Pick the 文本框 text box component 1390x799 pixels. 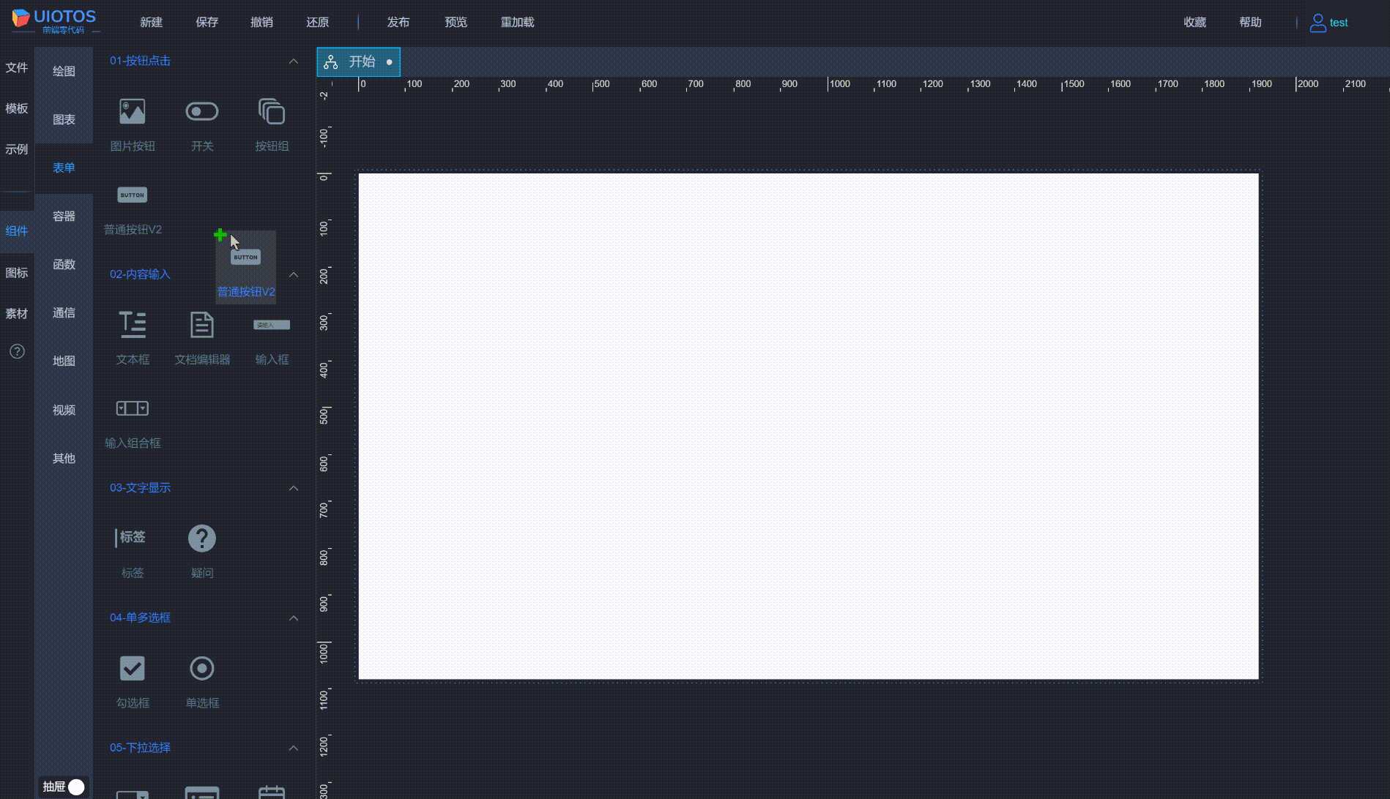click(x=133, y=324)
